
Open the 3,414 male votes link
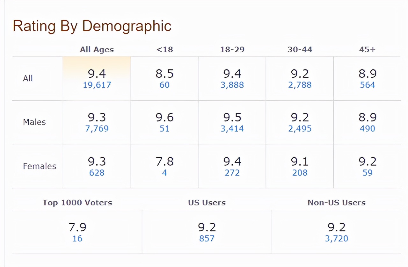(232, 129)
